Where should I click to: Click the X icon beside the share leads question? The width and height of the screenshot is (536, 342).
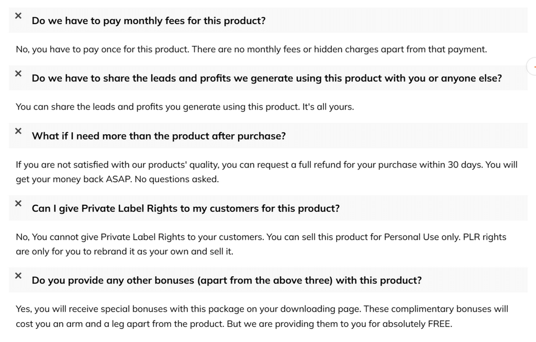(18, 74)
